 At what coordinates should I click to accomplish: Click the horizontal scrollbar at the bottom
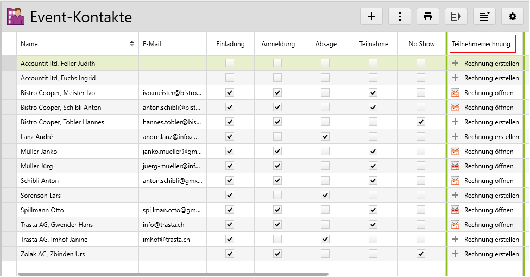pos(173,274)
